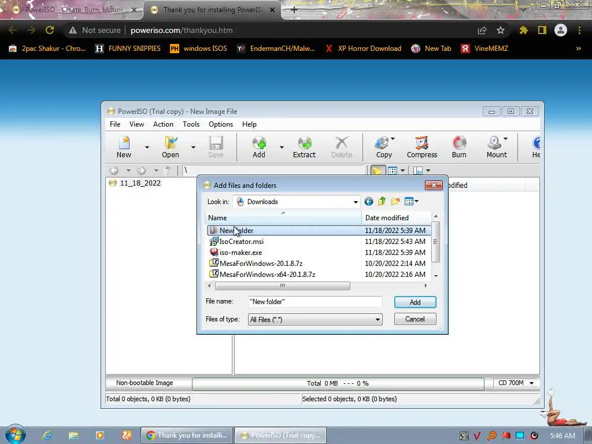Open the Tools menu

(x=191, y=124)
